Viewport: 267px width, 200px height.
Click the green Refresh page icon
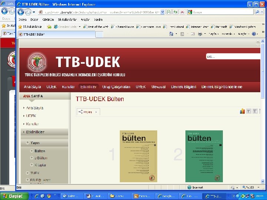(175, 12)
